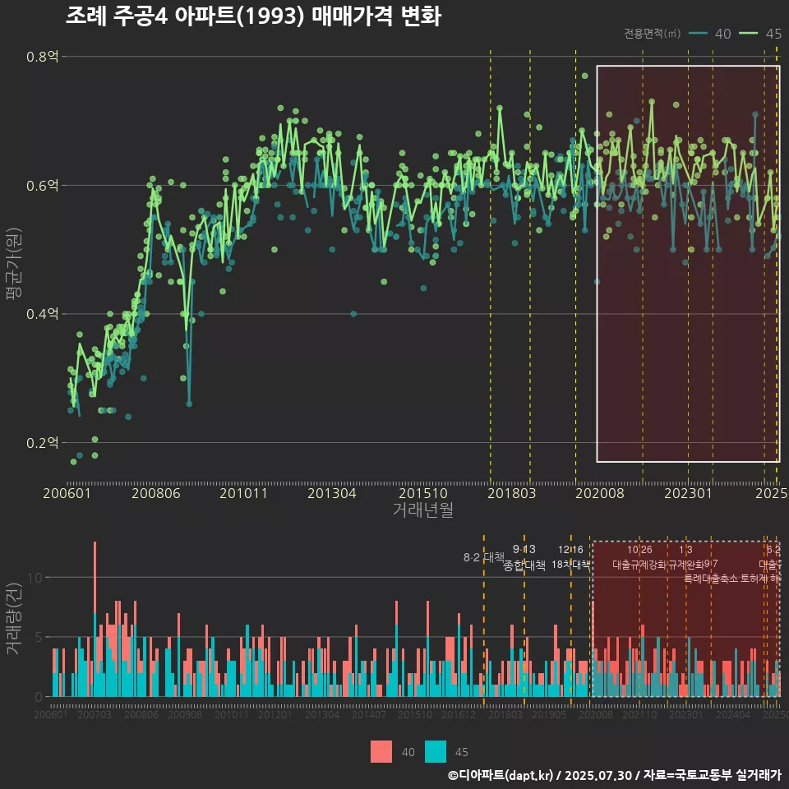Click the 0.8억 y-axis label
789x789 pixels.
coord(42,57)
